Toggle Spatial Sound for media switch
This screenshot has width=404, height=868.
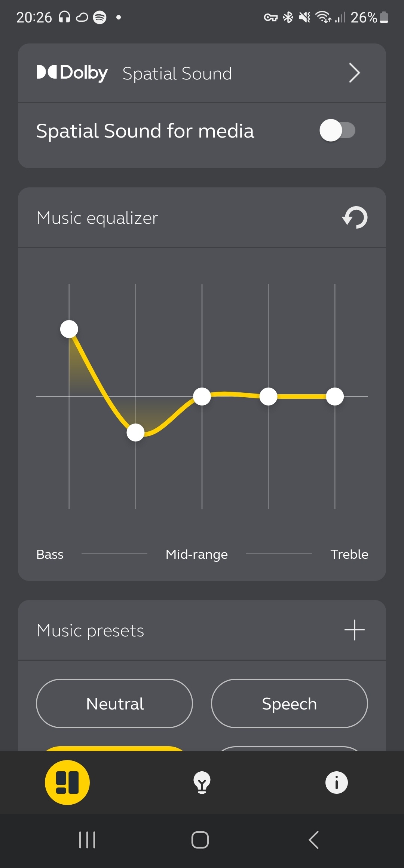[337, 131]
